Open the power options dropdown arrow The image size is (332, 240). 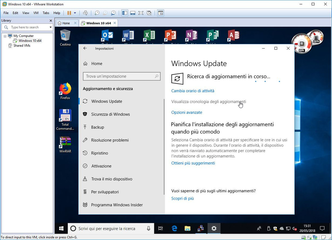click(75, 13)
